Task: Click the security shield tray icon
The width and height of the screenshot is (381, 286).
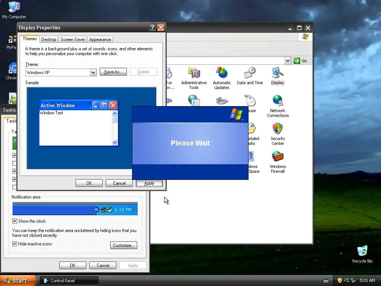Action: (339, 280)
